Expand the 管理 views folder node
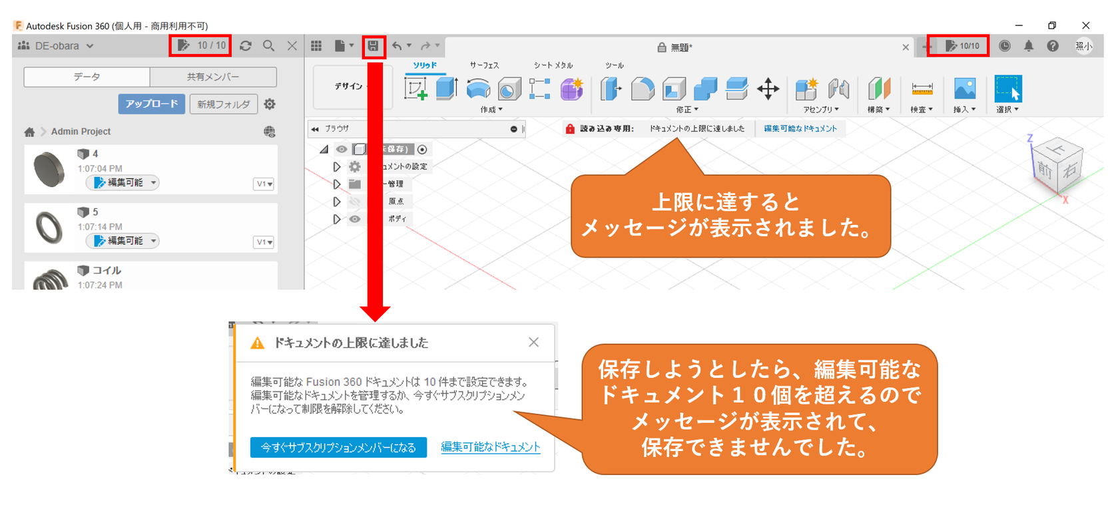Image resolution: width=1114 pixels, height=511 pixels. (x=337, y=184)
